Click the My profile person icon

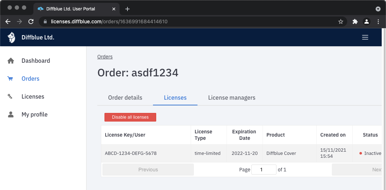point(11,115)
